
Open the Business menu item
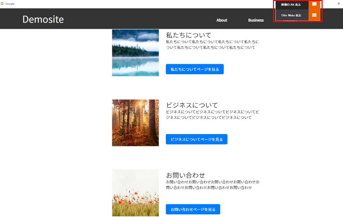(x=256, y=20)
